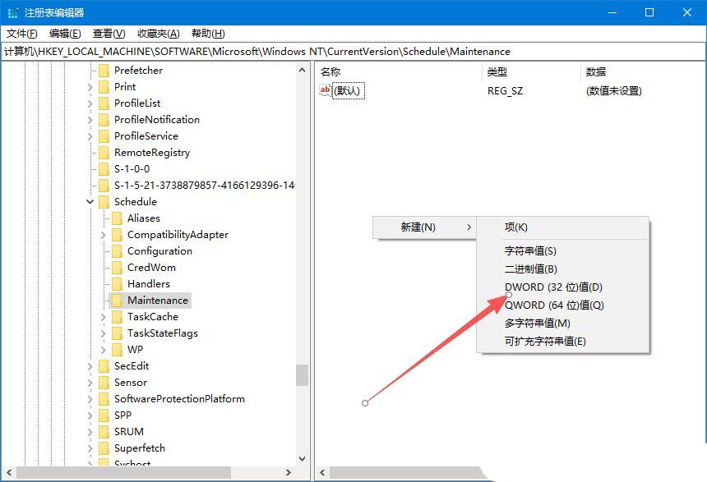The height and width of the screenshot is (482, 707).
Task: Expand the WP key chevron
Action: pyautogui.click(x=104, y=350)
